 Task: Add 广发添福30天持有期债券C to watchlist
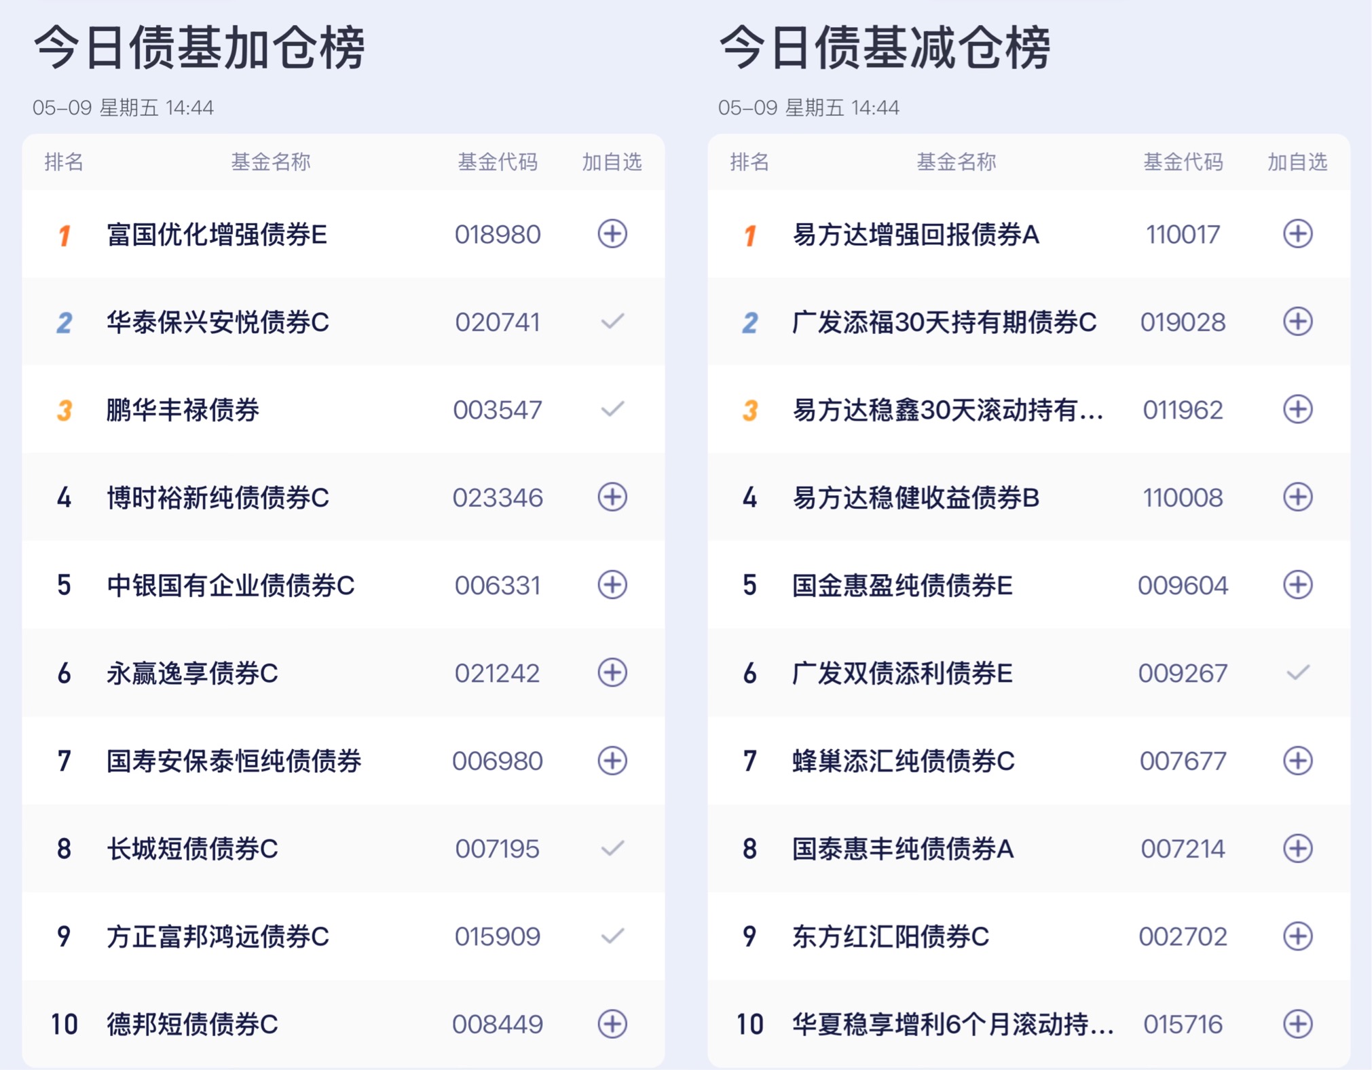1297,322
